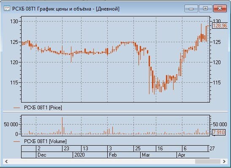Click the Feb month label on time axis
Viewport: 231px width, 168px height.
pos(113,155)
